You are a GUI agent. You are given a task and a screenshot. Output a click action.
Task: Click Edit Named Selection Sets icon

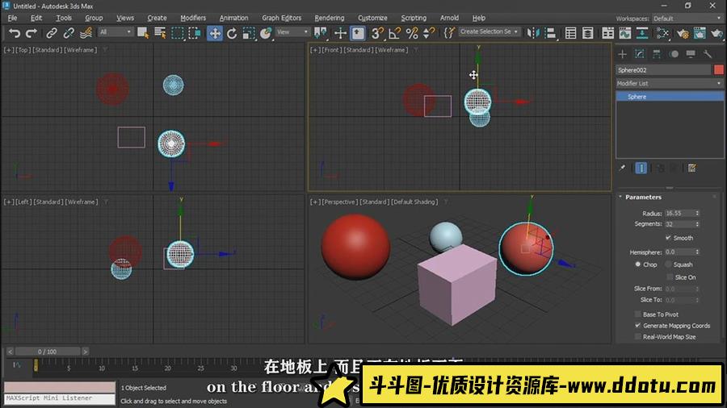[449, 33]
